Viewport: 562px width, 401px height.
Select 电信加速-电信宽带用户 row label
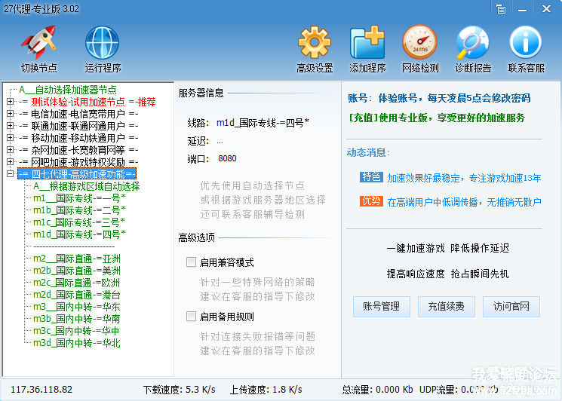78,114
